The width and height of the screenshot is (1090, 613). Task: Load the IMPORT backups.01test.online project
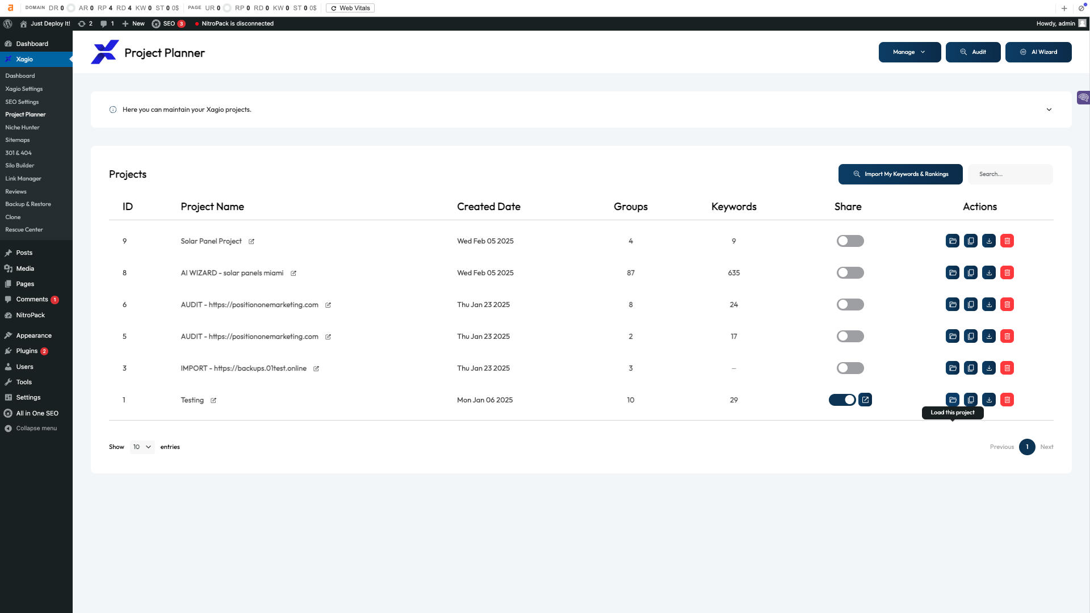point(953,368)
